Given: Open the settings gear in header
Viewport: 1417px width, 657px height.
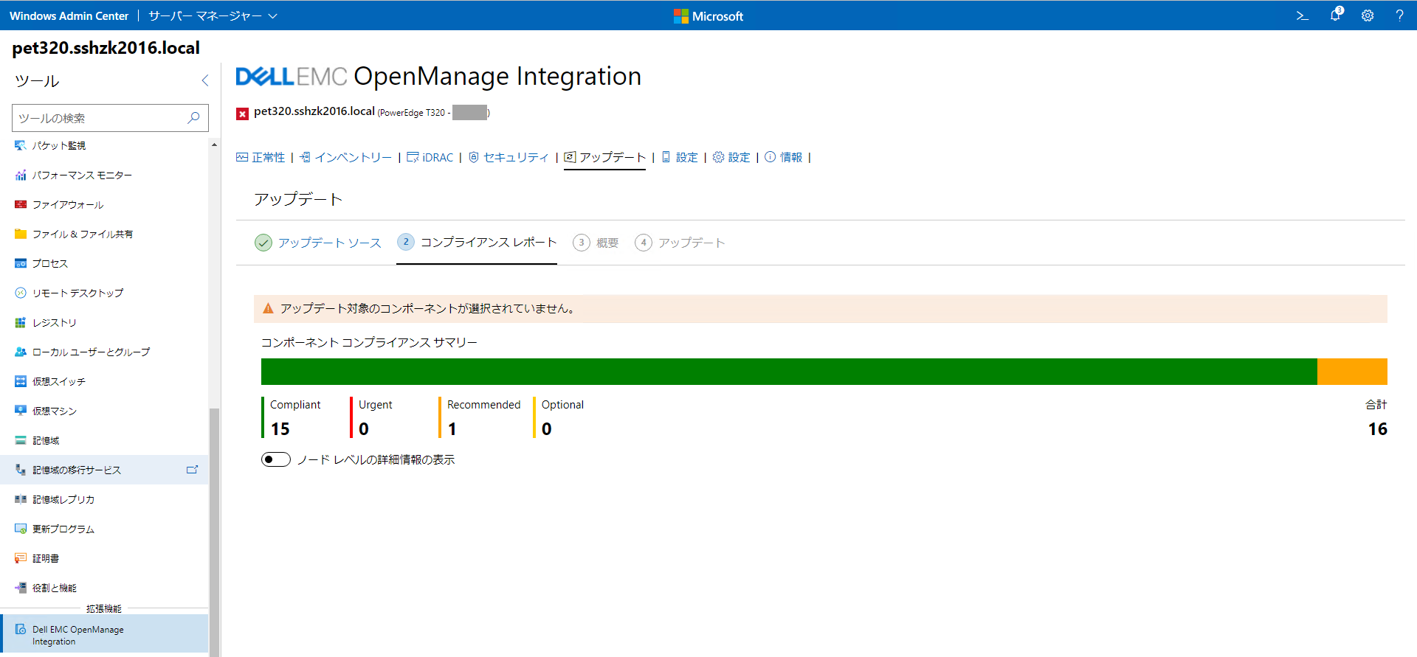Looking at the screenshot, I should tap(1368, 15).
